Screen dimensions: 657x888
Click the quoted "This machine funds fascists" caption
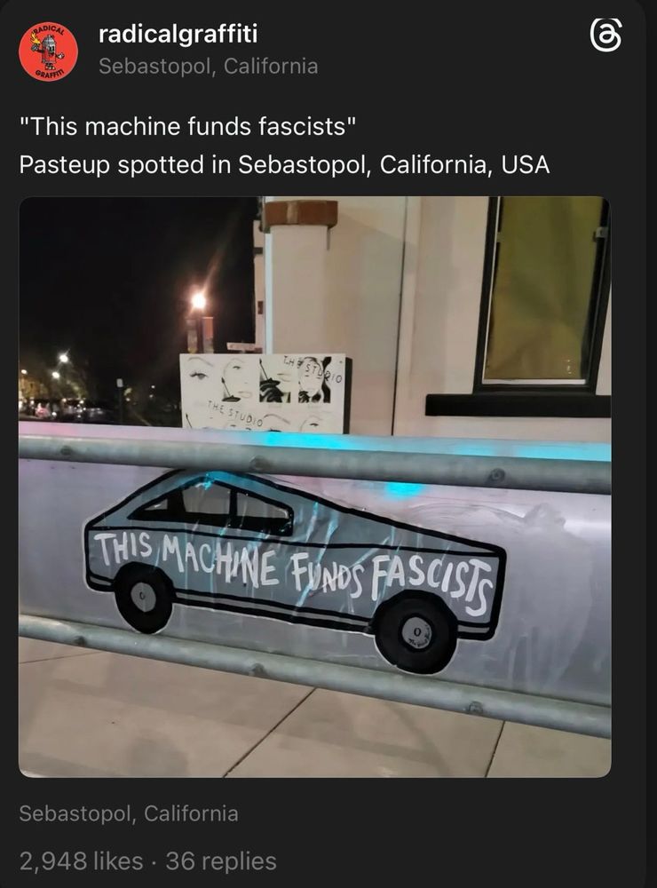point(188,126)
